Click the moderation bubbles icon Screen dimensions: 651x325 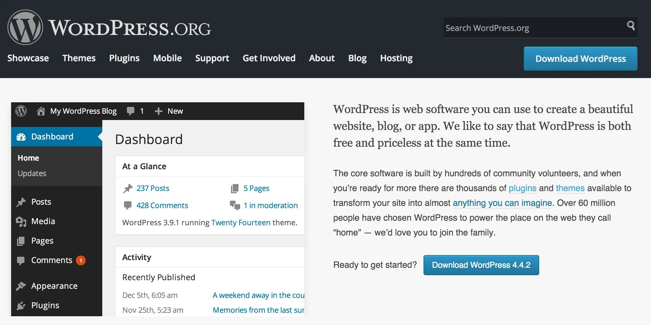(x=235, y=205)
